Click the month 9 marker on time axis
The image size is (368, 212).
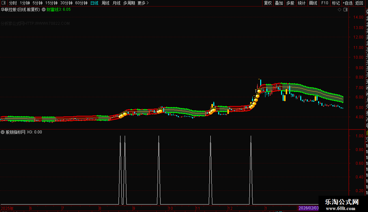134,208
